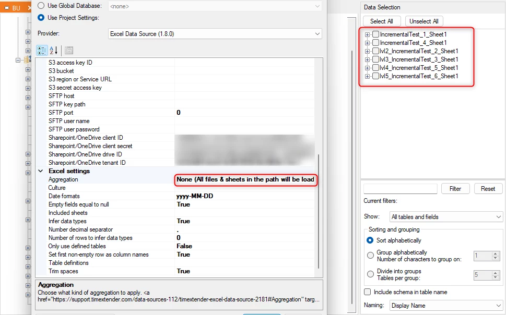This screenshot has height=315, width=506.
Task: Open Property Pages icon in grid toolbar
Action: tap(69, 50)
